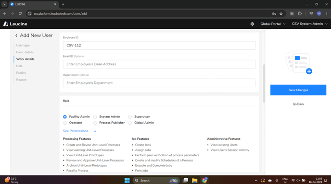331x184 pixels.
Task: Show hidden system tray icons
Action: click(x=256, y=181)
